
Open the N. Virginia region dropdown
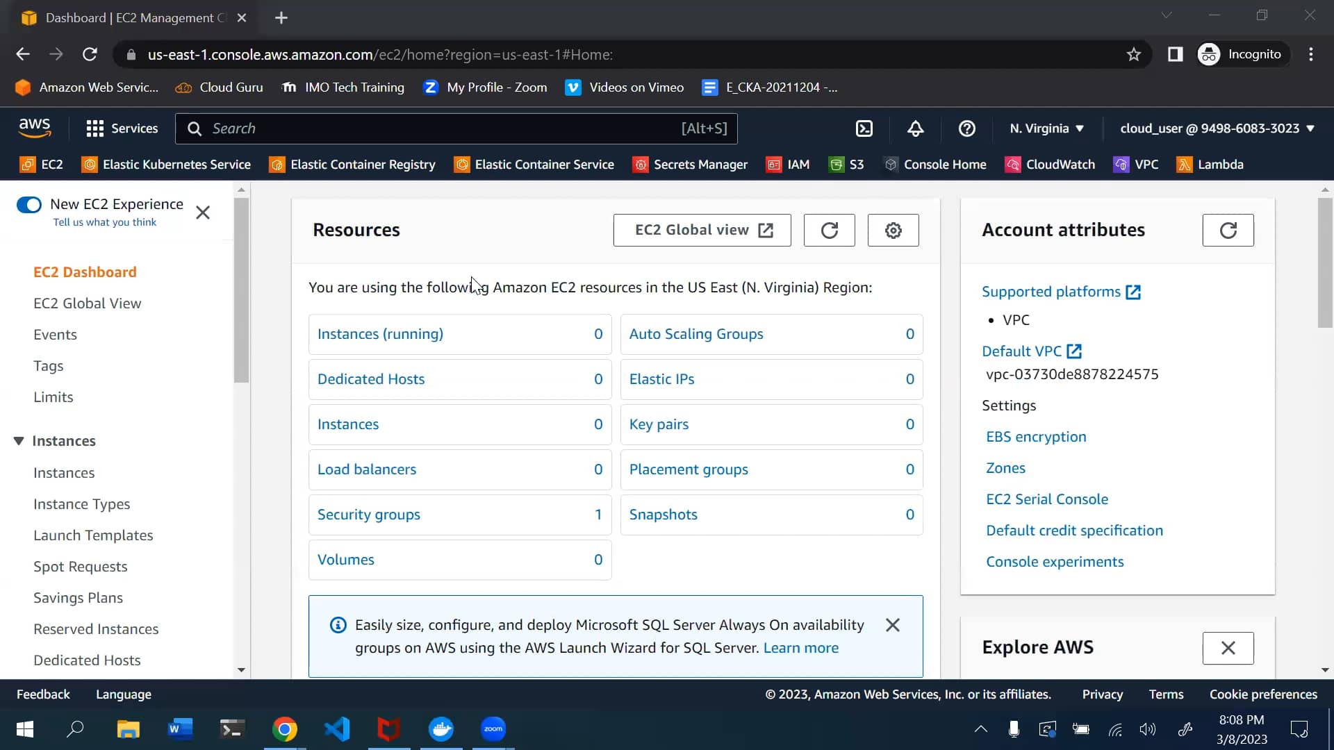[1046, 128]
